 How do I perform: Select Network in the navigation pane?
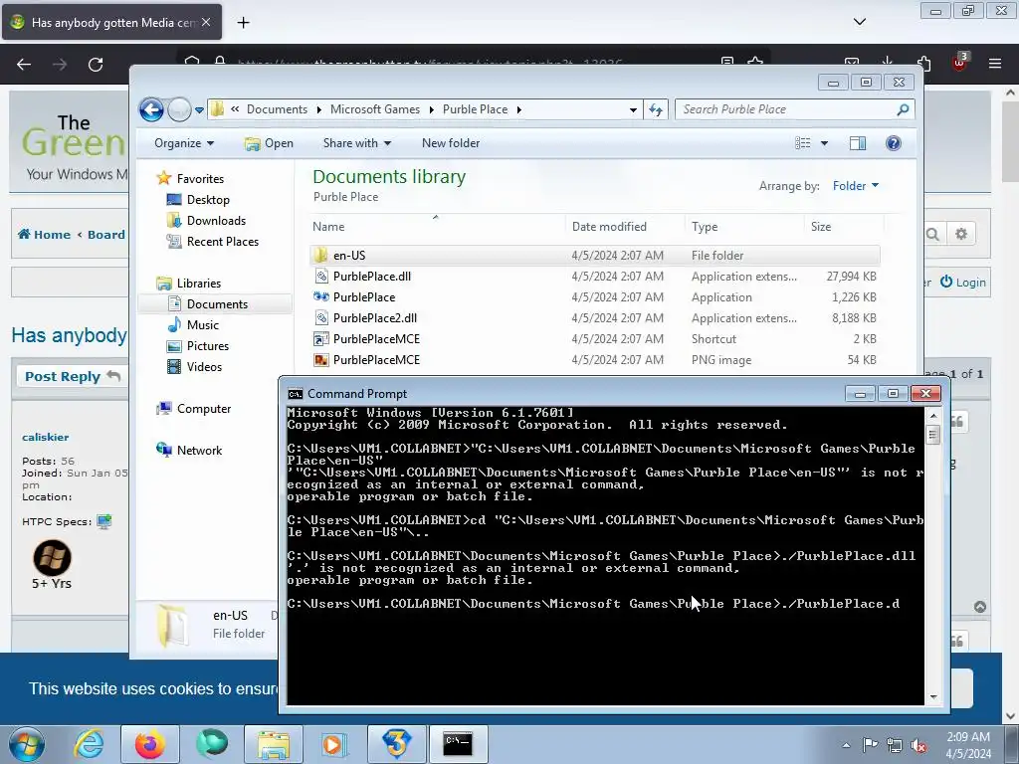199,451
